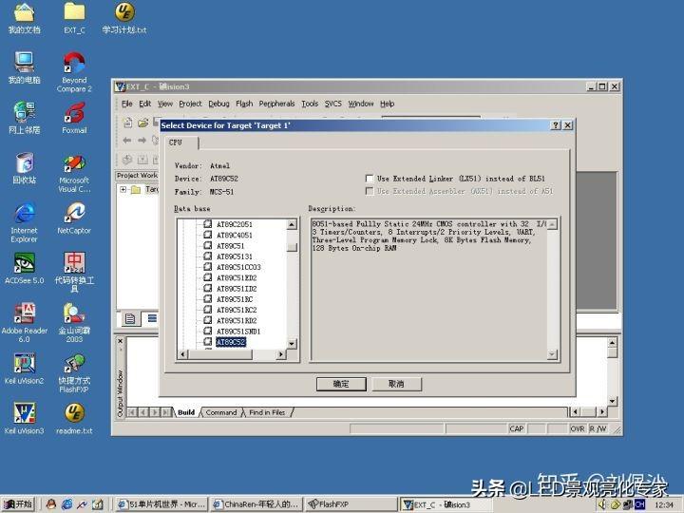Screen dimensions: 684x513
Task: Launch Keil uVision2 desktop icon
Action: pyautogui.click(x=25, y=369)
